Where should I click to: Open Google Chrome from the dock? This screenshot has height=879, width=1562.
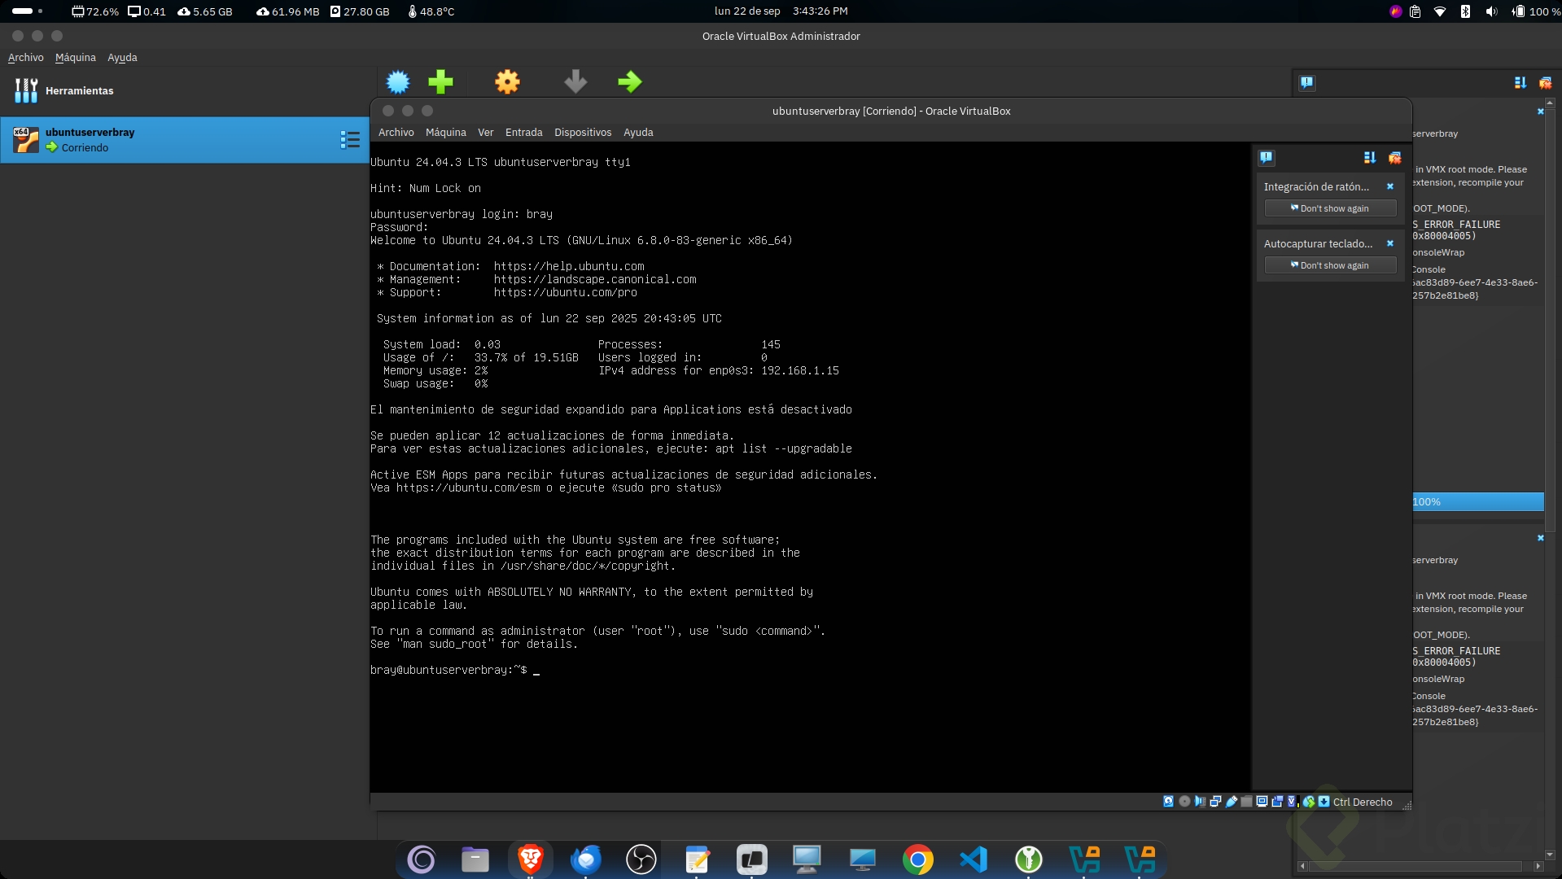coord(917,859)
